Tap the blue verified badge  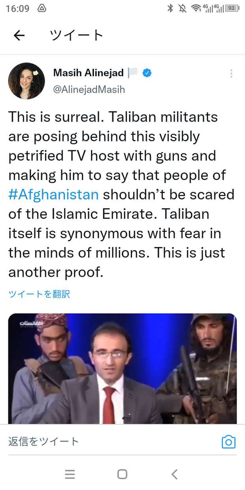(x=147, y=73)
